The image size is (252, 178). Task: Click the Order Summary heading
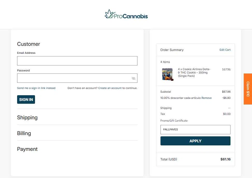[172, 50]
